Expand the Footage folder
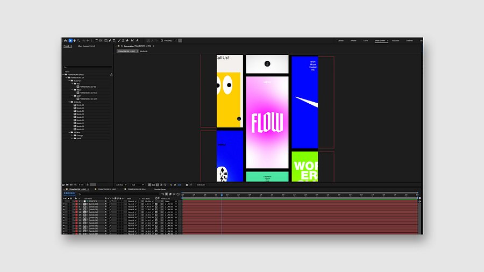 tap(72, 135)
